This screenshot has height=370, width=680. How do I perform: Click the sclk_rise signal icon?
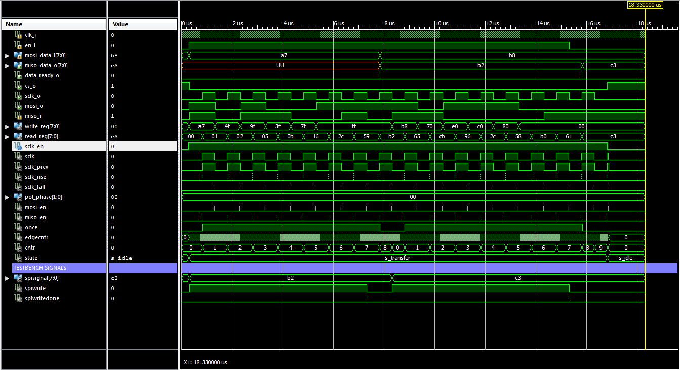point(18,177)
